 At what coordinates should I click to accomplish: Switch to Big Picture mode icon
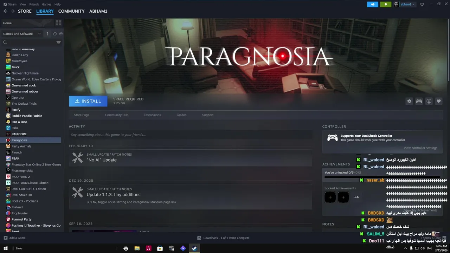pos(422,4)
